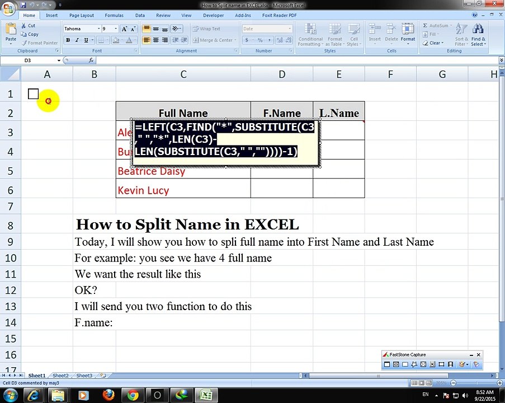
Task: Click the Save icon in quick access toolbar
Action: (x=23, y=5)
